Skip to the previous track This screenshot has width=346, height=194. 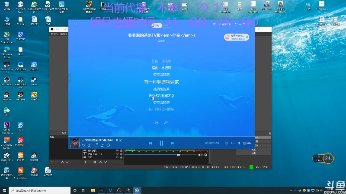[151, 143]
